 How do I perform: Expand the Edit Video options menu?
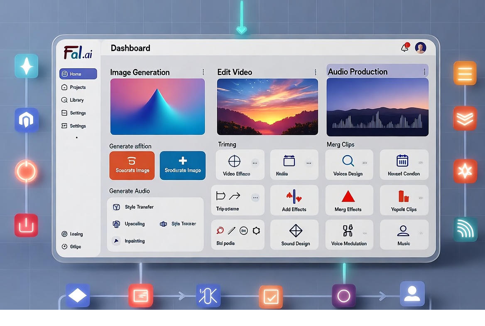tap(315, 71)
